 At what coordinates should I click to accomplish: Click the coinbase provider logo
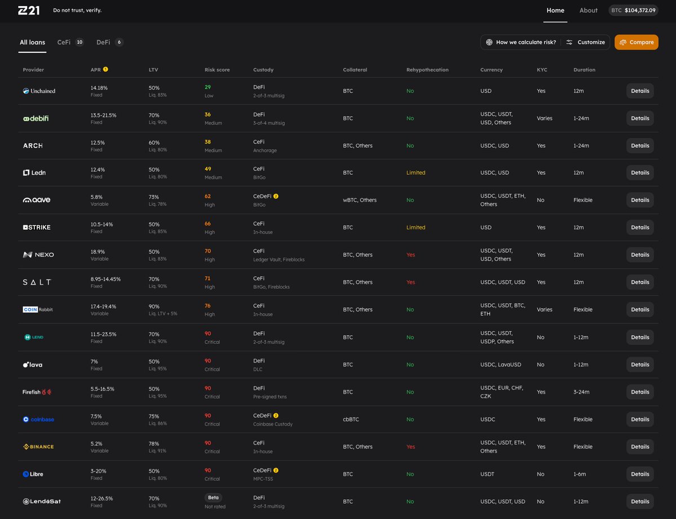point(38,419)
